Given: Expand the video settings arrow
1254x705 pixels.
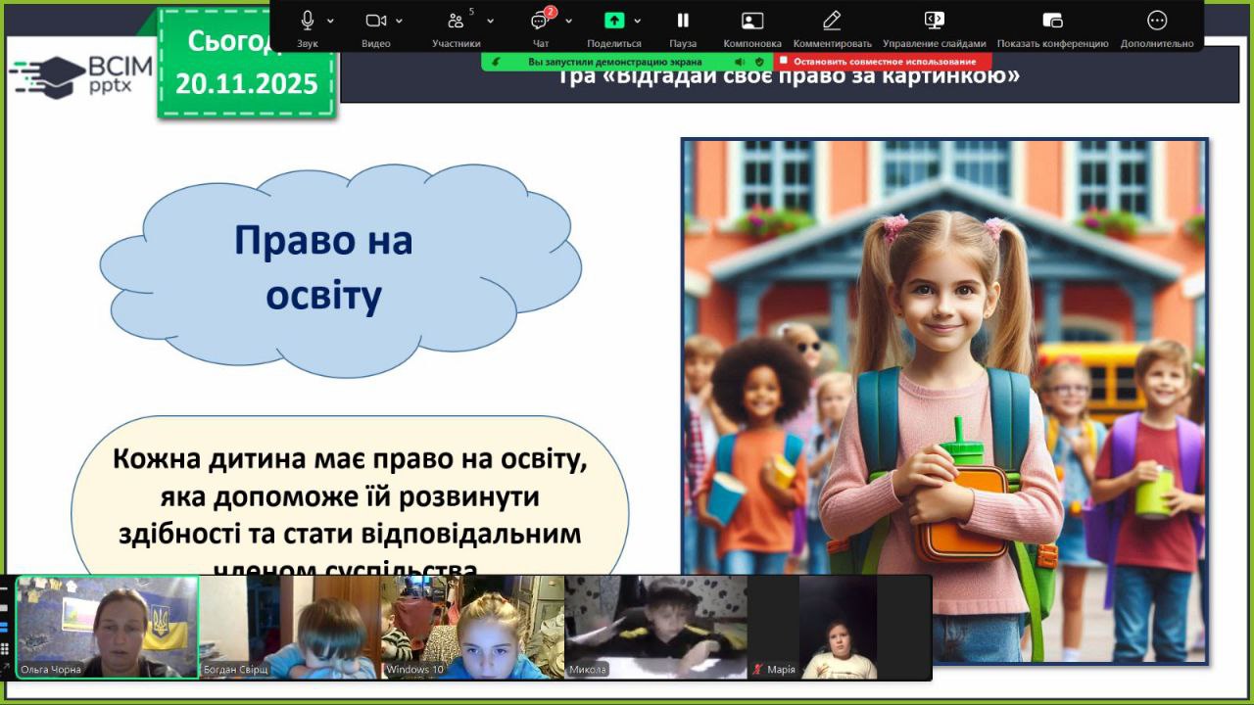Looking at the screenshot, I should click(401, 21).
